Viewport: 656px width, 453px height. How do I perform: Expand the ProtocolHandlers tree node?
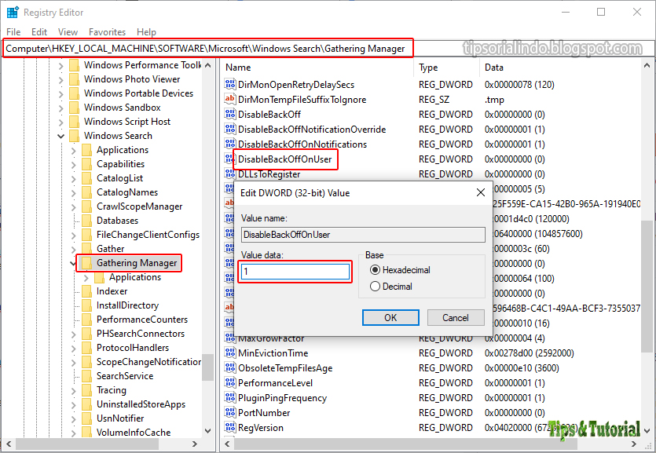point(73,348)
